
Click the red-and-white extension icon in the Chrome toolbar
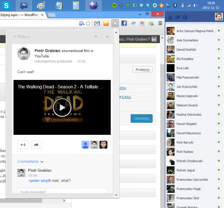point(142,23)
